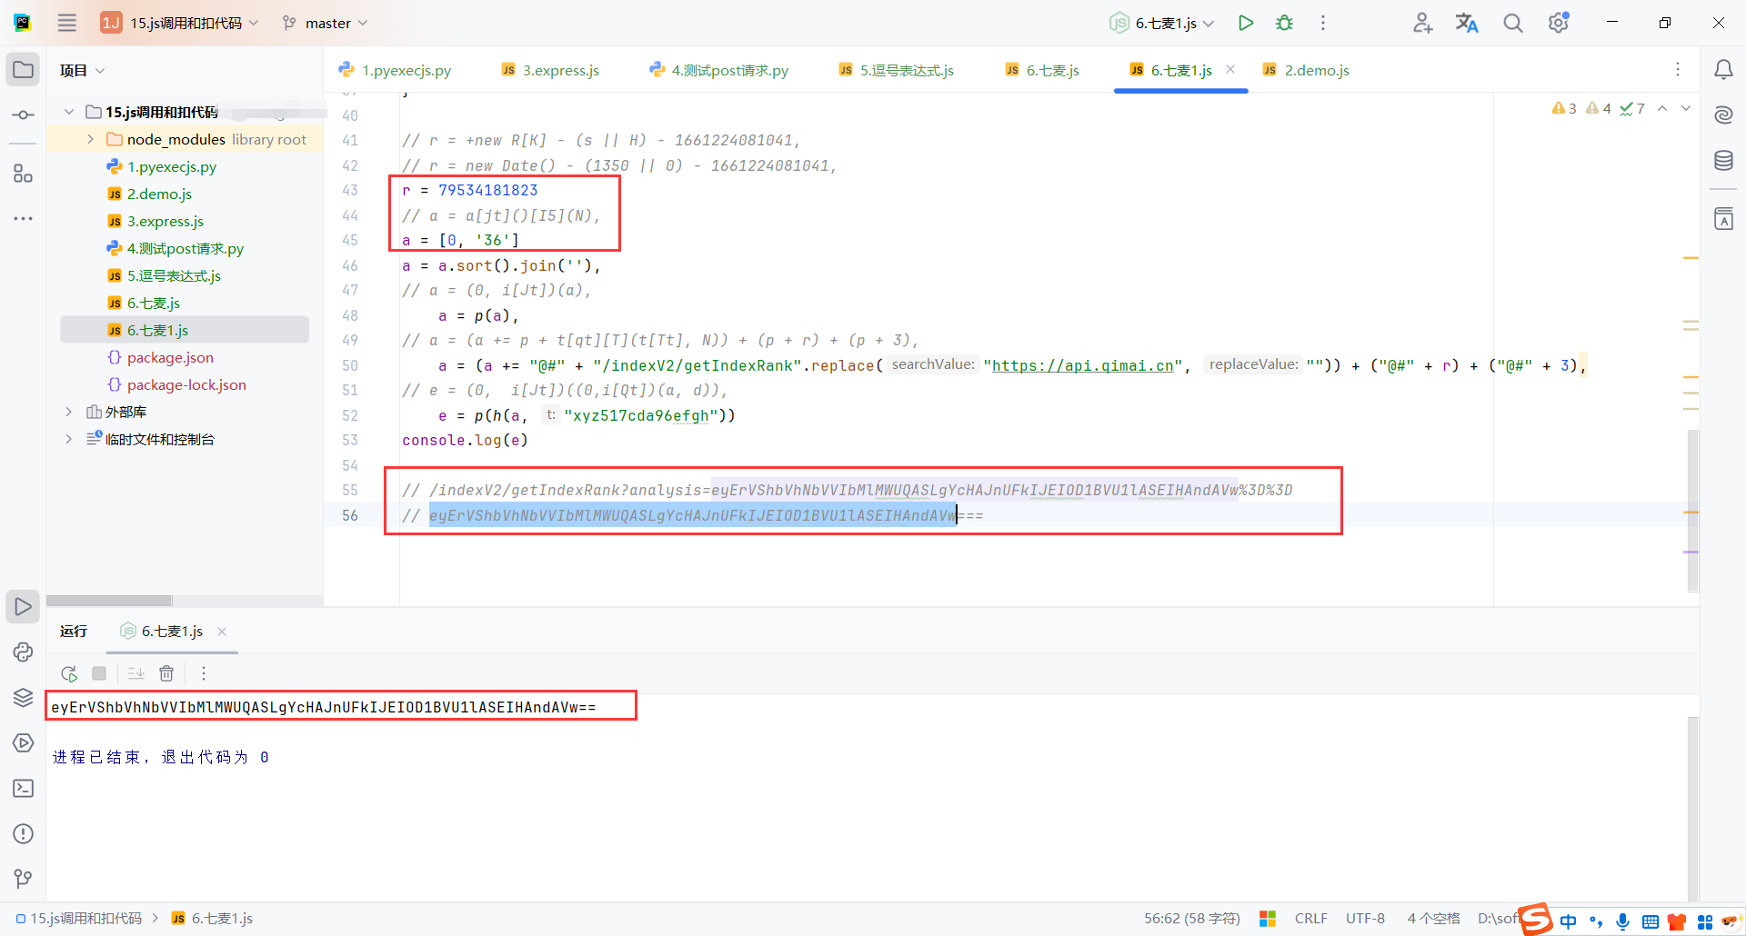Collapse the 15.js调用和扣代码 root folder

[x=69, y=112]
